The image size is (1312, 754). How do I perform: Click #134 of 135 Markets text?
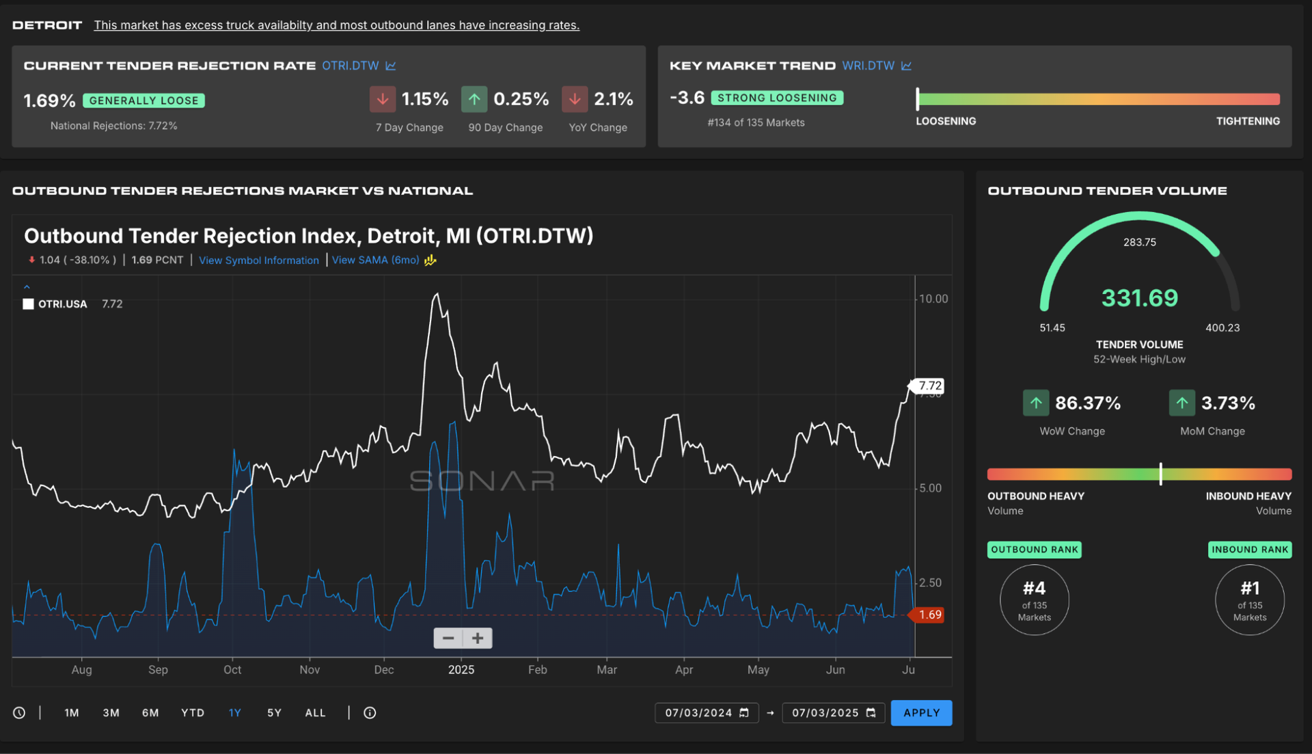point(756,123)
